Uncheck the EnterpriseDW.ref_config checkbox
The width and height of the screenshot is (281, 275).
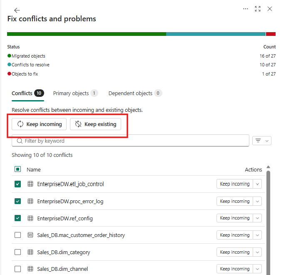(17, 218)
